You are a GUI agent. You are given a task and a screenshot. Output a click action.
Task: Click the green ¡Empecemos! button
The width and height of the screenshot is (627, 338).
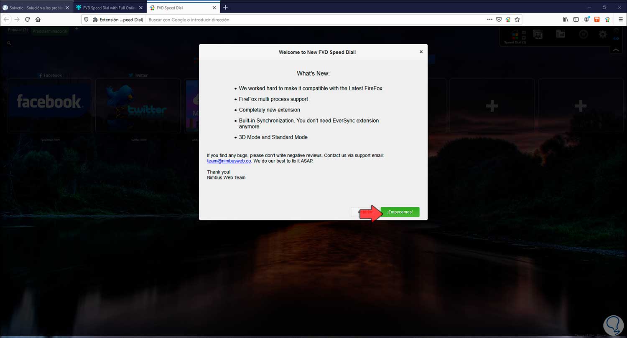click(400, 212)
